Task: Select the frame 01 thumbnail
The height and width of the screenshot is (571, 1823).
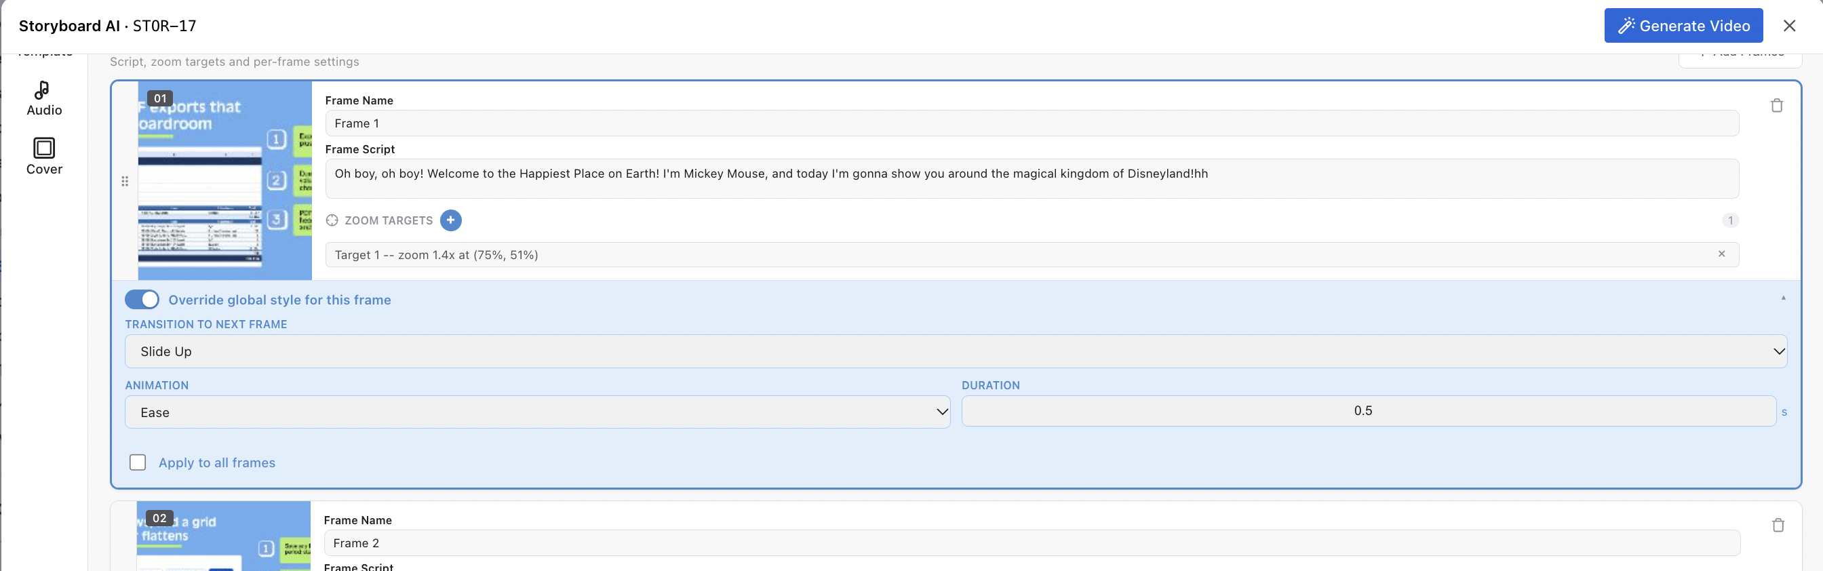Action: (224, 180)
